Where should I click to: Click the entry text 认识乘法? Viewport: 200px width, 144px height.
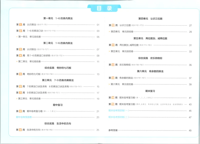coord(31,24)
